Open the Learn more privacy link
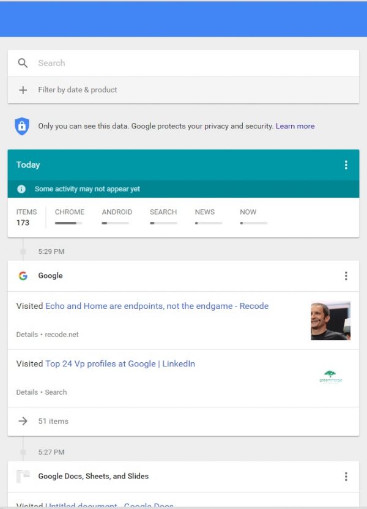 [x=295, y=126]
